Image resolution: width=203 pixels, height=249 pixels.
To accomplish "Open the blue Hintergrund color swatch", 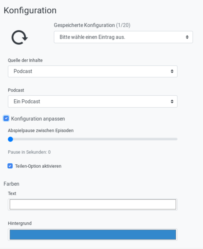I will tap(93, 235).
